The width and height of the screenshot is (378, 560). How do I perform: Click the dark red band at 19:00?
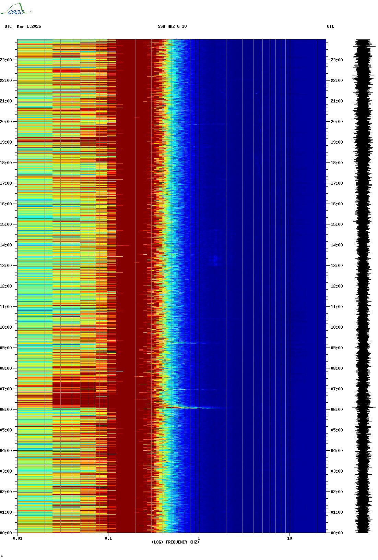click(x=62, y=141)
